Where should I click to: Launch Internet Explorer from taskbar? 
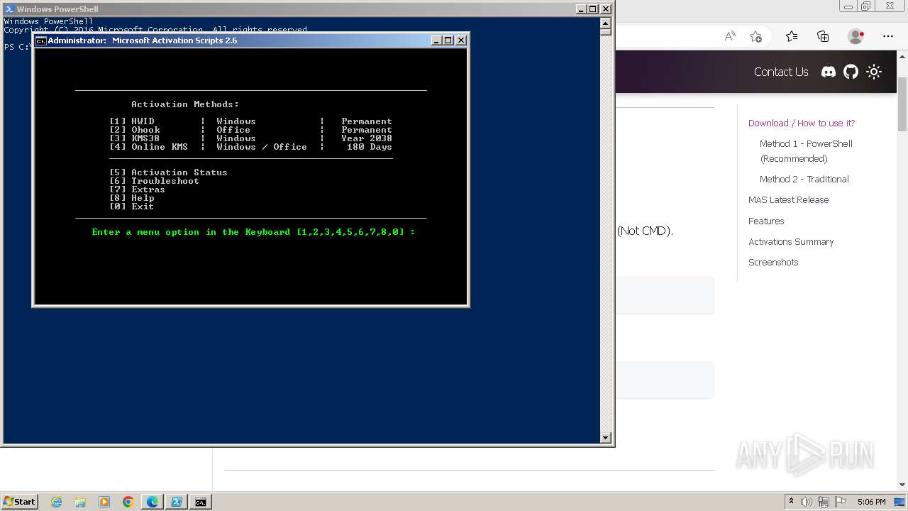(x=56, y=502)
